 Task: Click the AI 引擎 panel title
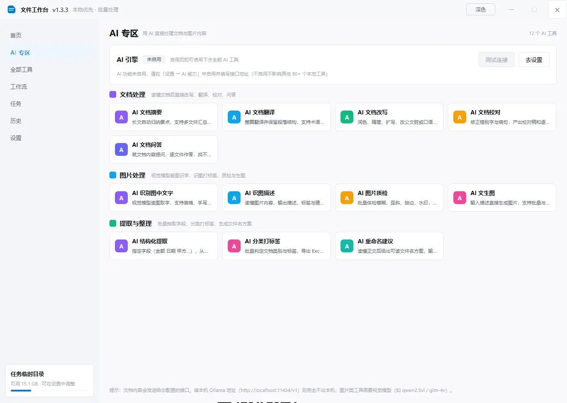click(x=127, y=60)
